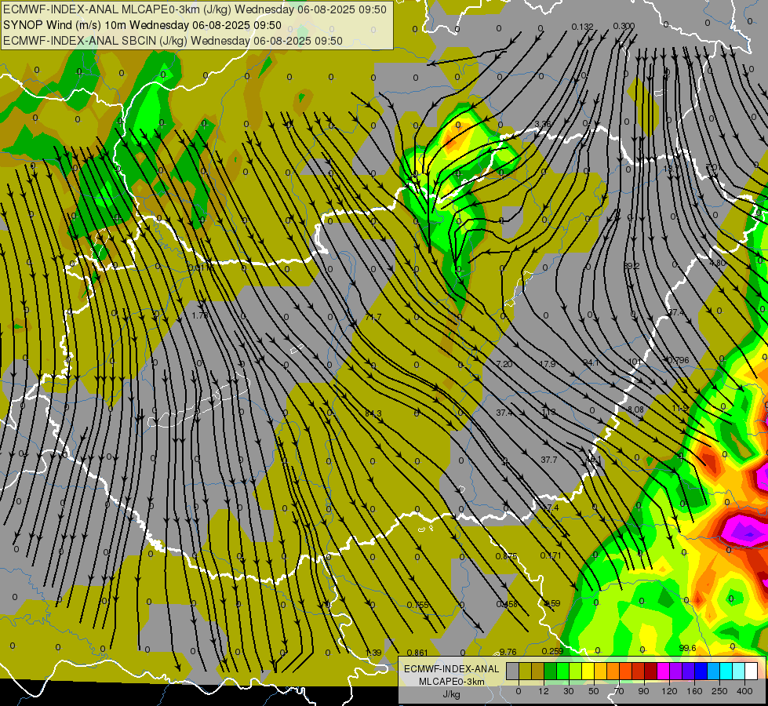Click the legend tick label 50
Image resolution: width=768 pixels, height=706 pixels.
594,691
